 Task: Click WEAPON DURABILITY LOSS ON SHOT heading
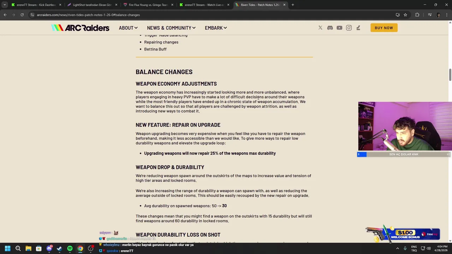tap(178, 235)
